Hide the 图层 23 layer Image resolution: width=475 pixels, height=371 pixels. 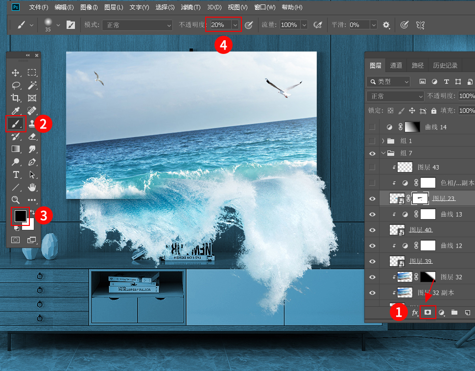372,199
